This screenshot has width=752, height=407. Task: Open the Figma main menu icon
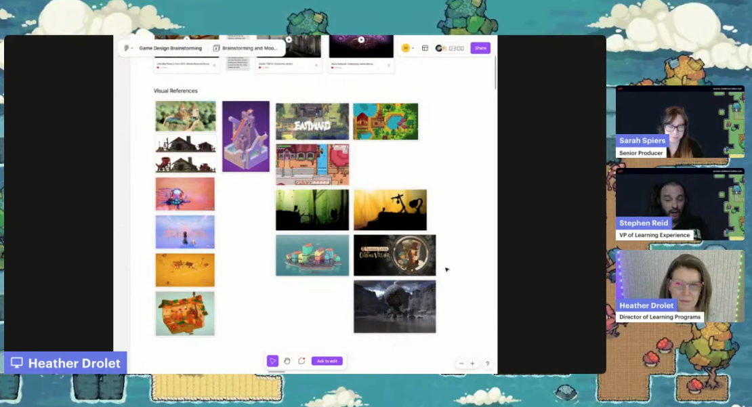tap(127, 48)
